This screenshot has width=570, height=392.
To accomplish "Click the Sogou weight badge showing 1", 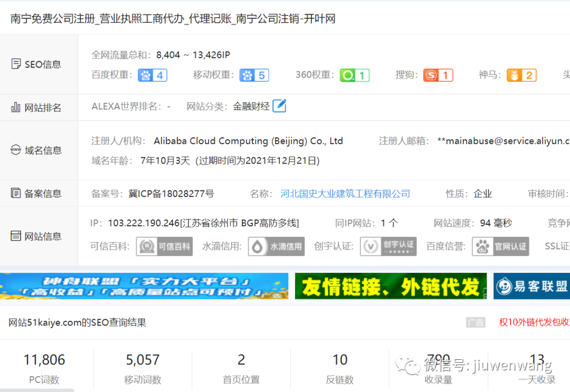I will click(x=438, y=75).
